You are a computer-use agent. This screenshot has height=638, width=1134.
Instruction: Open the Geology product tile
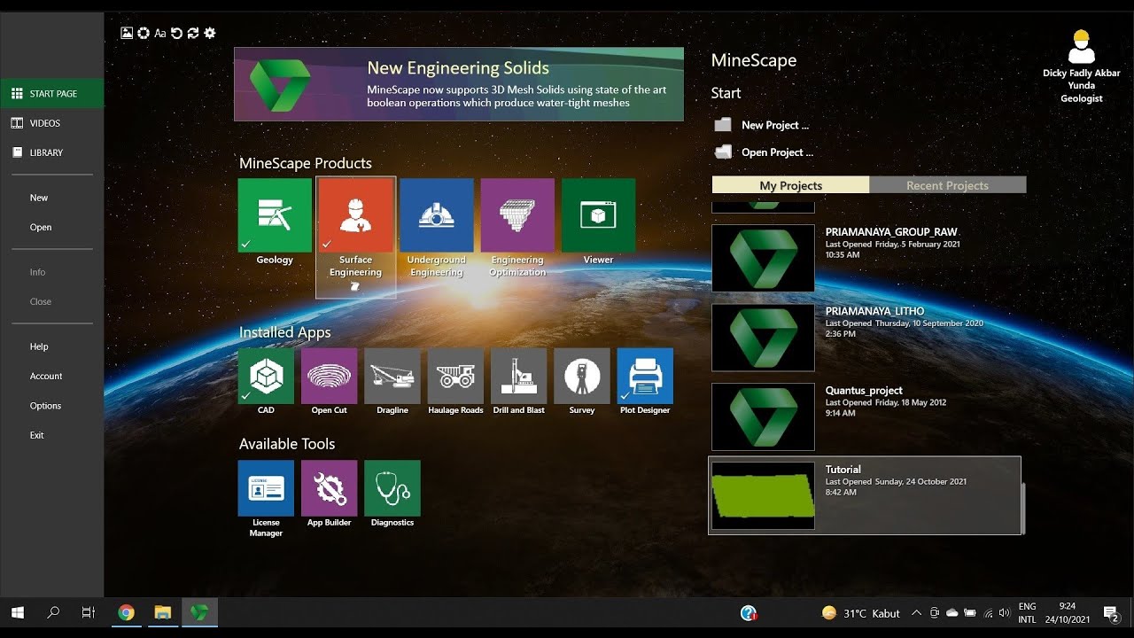pos(275,215)
